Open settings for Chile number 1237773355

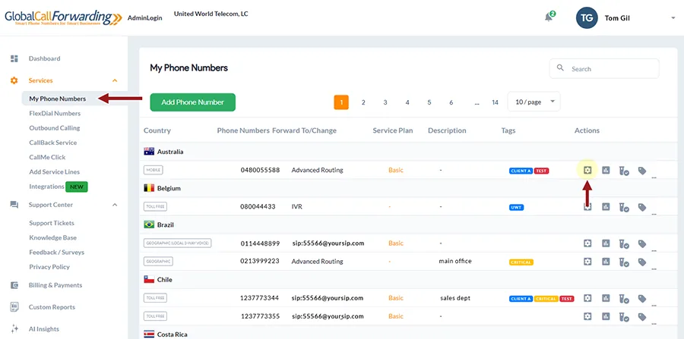coord(587,316)
